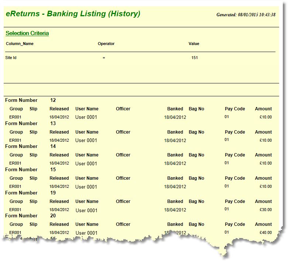The width and height of the screenshot is (288, 262).
Task: Click ER001 group in Form Number 12 row
Action: pyautogui.click(x=15, y=117)
